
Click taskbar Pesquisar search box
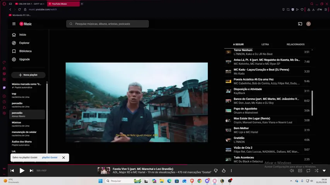[x=124, y=181]
